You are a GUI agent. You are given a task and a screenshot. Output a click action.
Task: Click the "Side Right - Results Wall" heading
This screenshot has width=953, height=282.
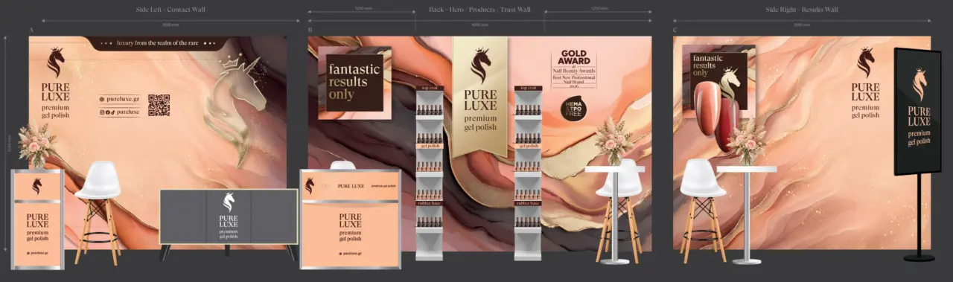[801, 9]
